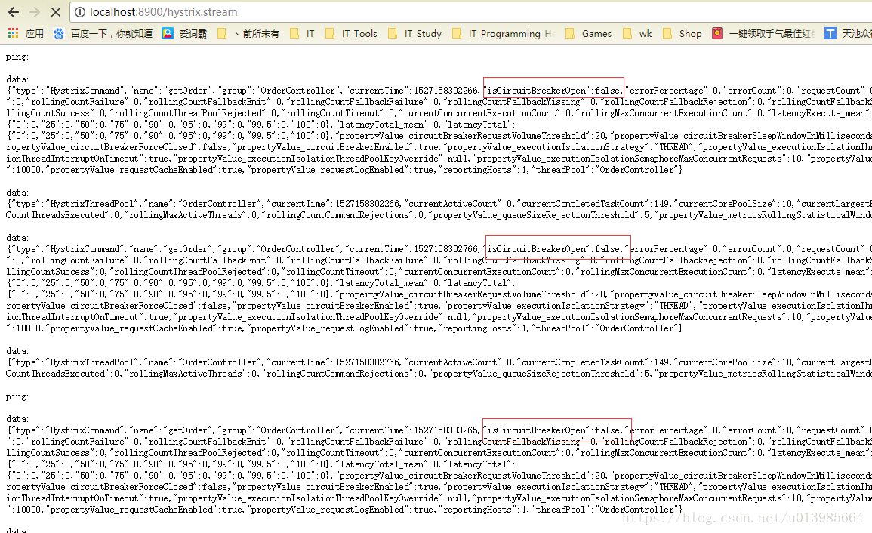Open the IT_Study bookmark folder

[x=415, y=33]
